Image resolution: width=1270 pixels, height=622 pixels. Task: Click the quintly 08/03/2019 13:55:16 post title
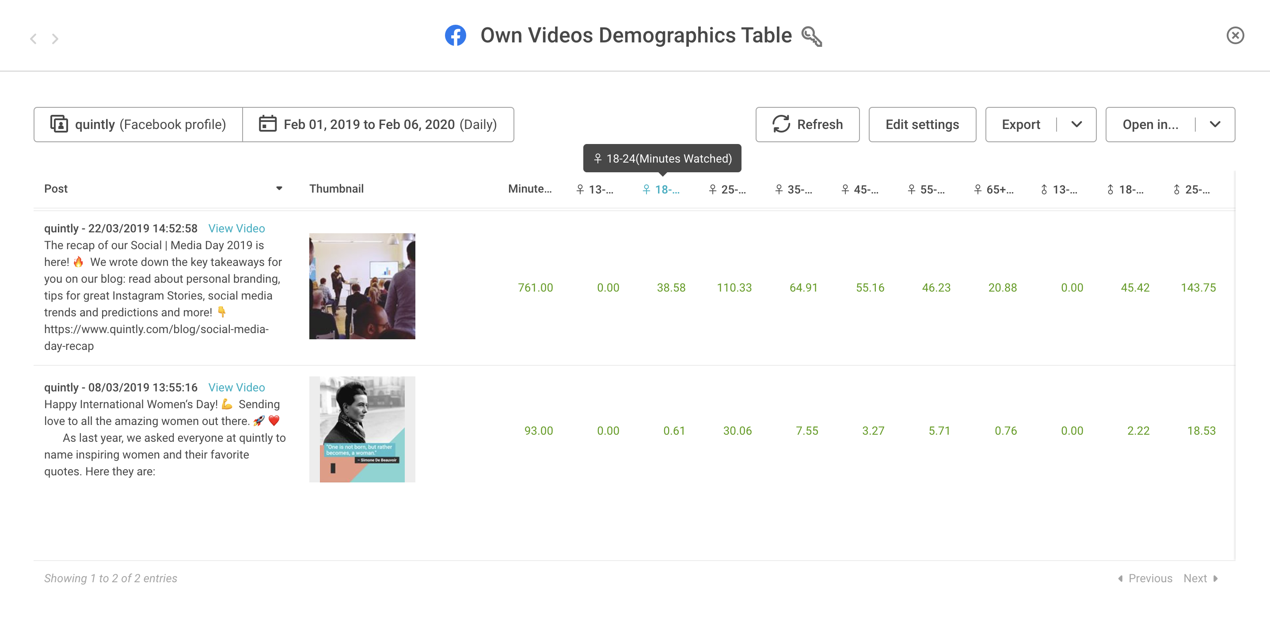pyautogui.click(x=121, y=387)
